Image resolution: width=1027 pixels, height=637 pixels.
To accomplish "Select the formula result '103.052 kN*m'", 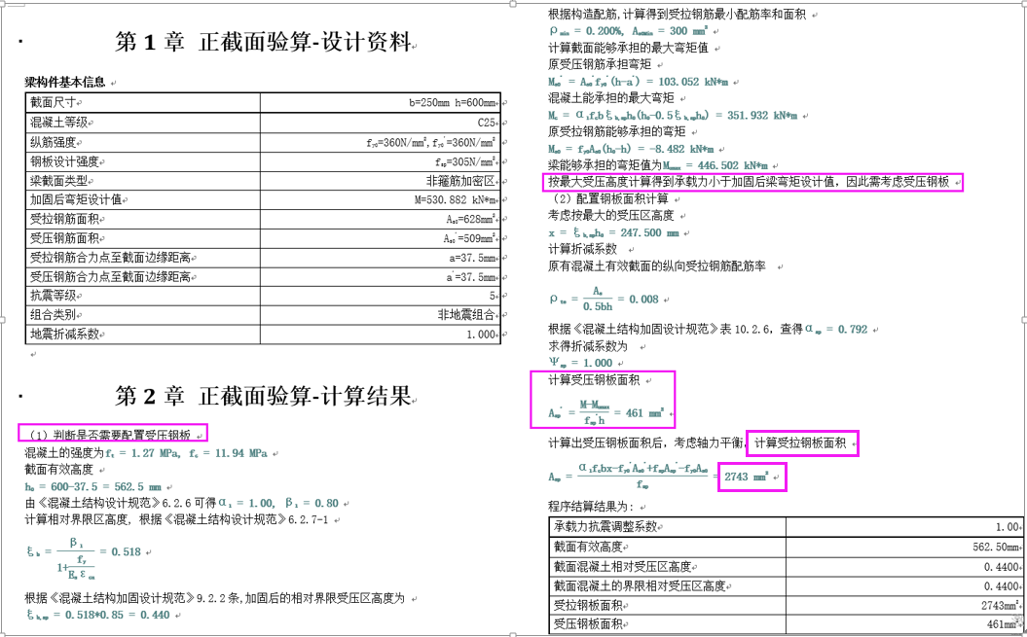I will click(693, 82).
